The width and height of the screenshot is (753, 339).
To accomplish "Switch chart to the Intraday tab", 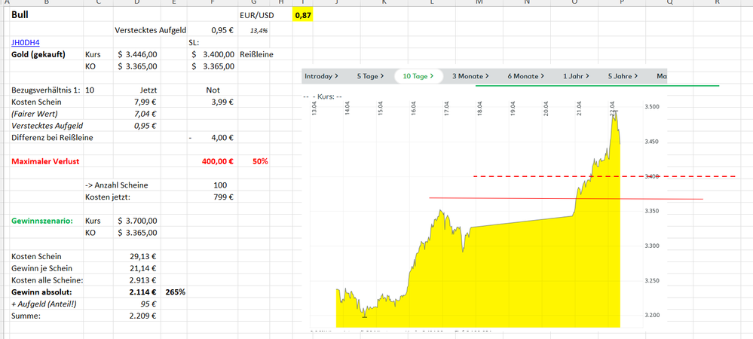I will [320, 76].
